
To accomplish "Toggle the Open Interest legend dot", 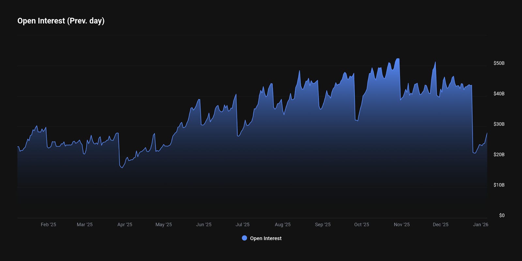I will [244, 238].
